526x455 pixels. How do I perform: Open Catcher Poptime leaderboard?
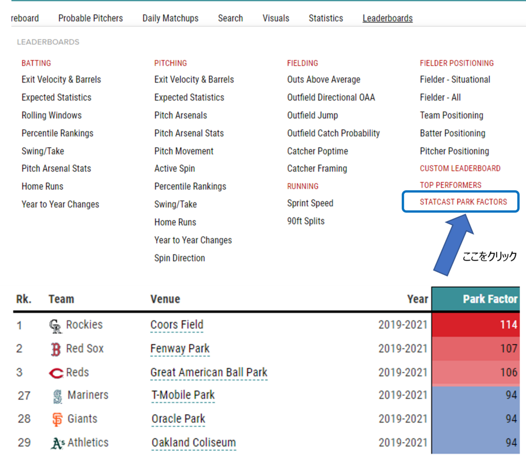click(317, 151)
